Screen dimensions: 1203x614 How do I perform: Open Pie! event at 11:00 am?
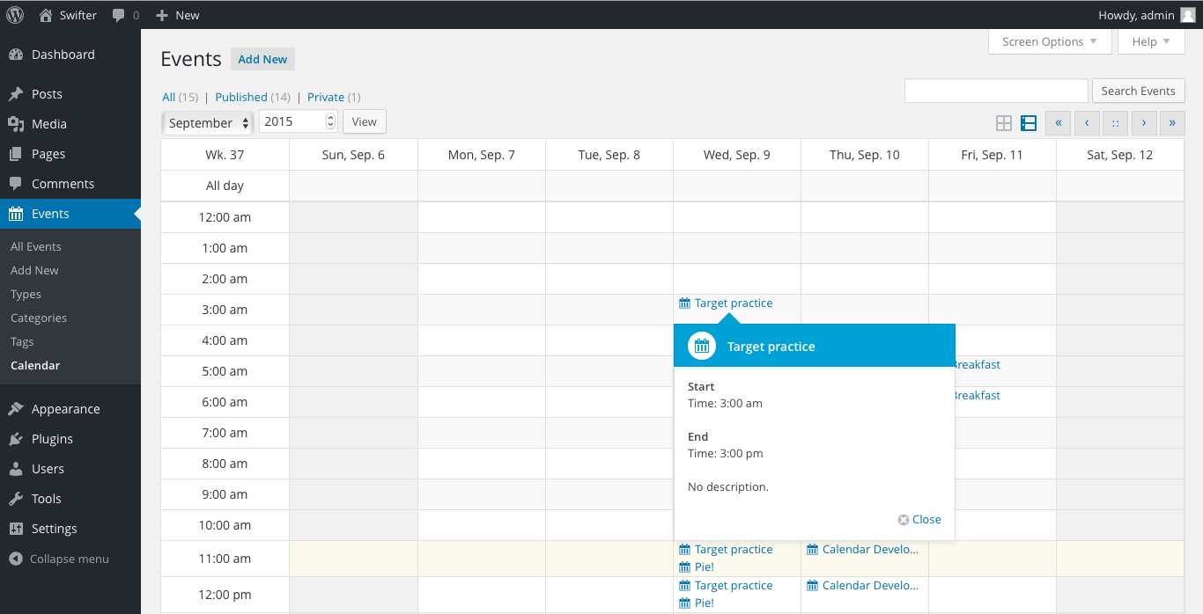tap(697, 566)
